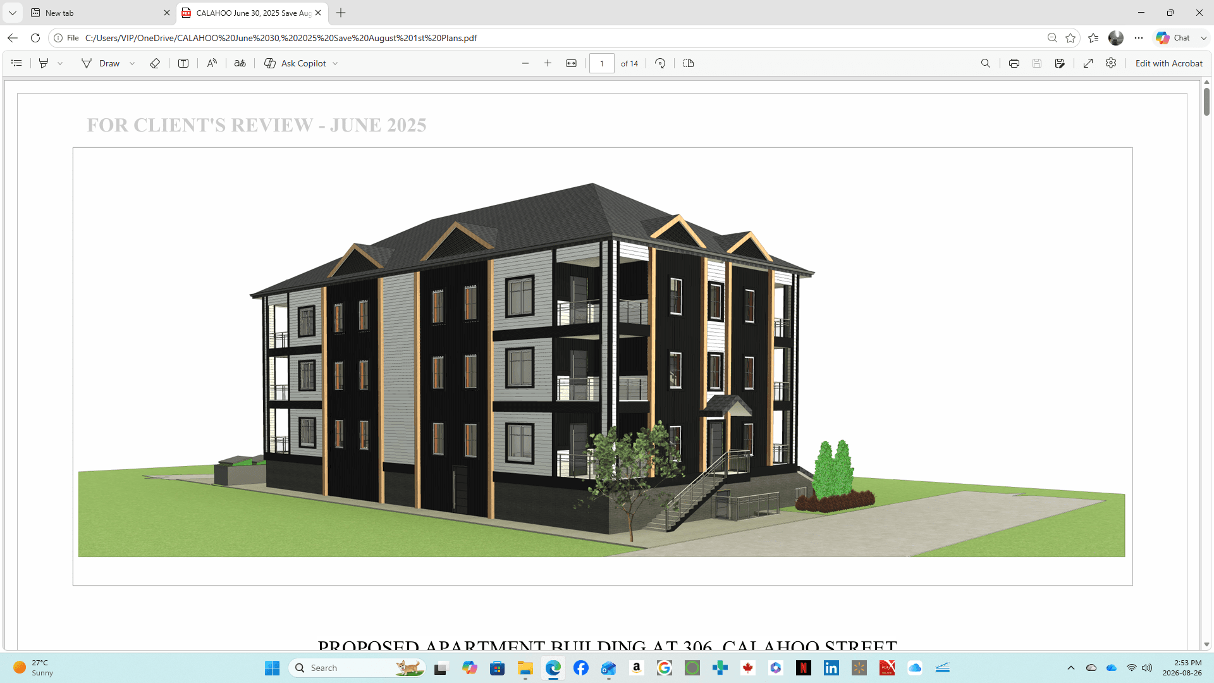Click the address bar URL
Image resolution: width=1214 pixels, height=683 pixels.
point(281,38)
